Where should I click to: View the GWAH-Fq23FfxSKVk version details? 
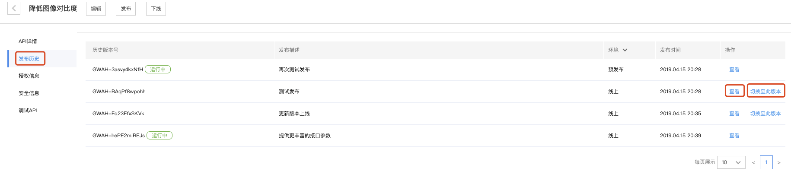(x=734, y=114)
